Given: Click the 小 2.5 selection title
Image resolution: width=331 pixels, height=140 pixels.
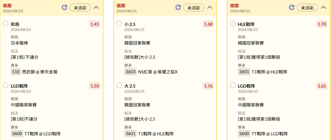Looking at the screenshot, I should 130,24.
